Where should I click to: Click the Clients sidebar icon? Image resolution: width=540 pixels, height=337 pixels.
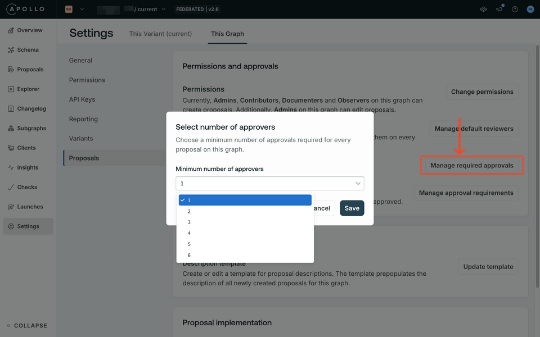pos(11,148)
